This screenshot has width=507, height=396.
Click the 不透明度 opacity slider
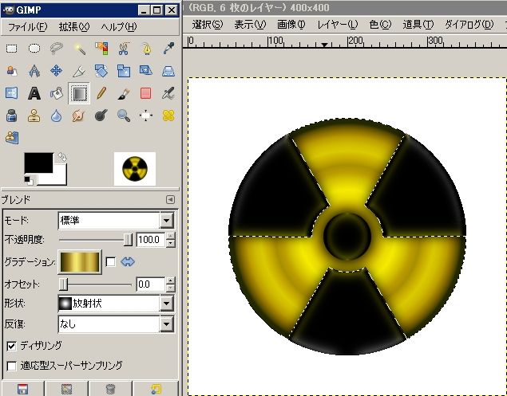(96, 240)
